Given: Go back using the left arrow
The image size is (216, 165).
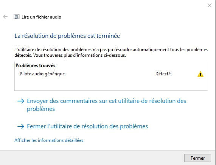Looking at the screenshot, I should pyautogui.click(x=5, y=17).
